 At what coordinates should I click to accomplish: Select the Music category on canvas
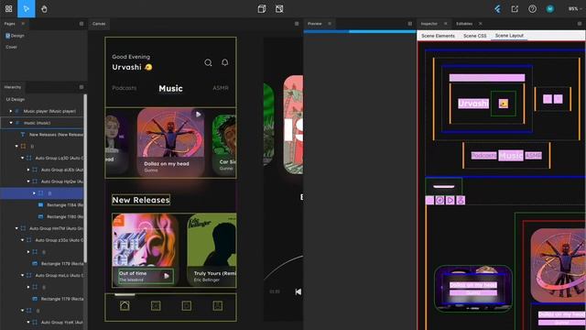point(171,88)
